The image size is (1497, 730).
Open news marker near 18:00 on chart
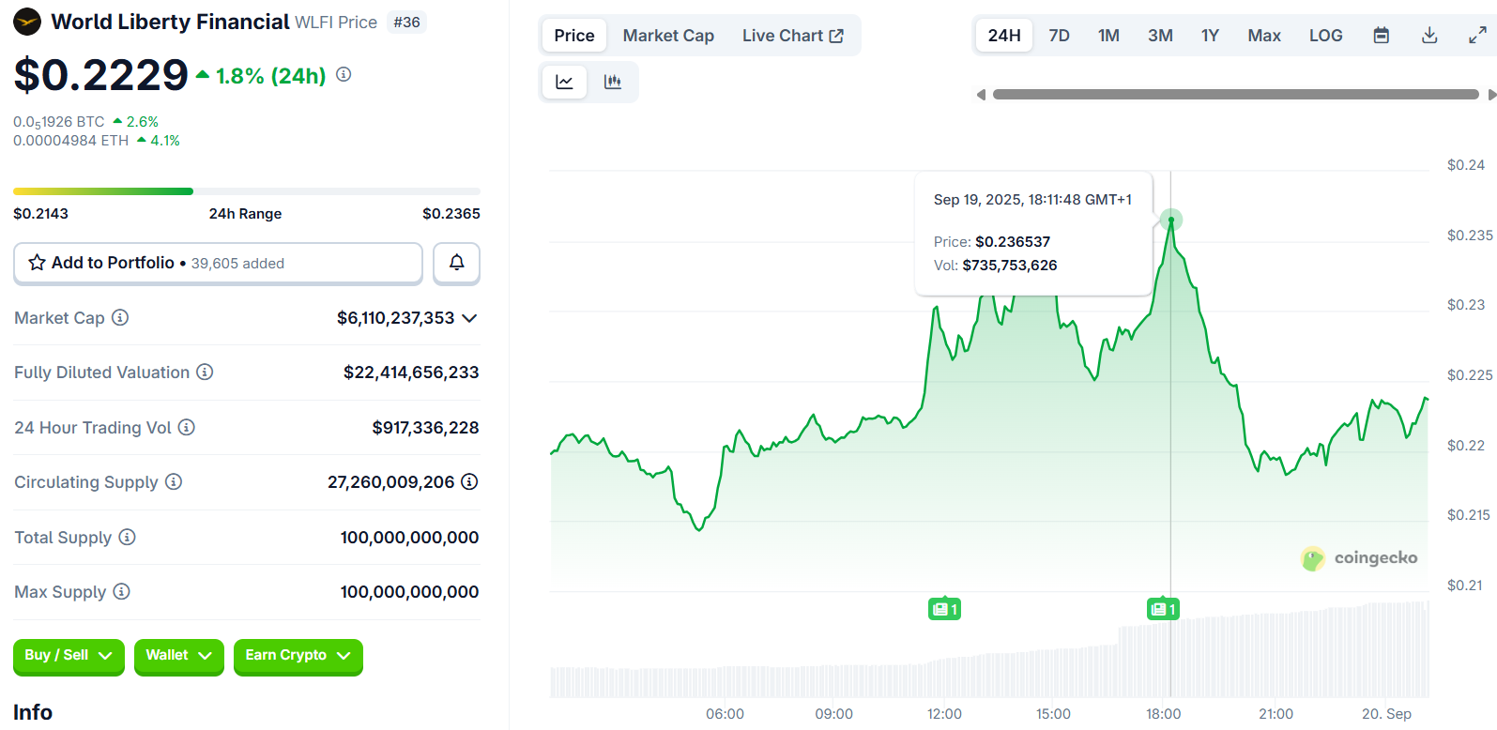click(1163, 609)
